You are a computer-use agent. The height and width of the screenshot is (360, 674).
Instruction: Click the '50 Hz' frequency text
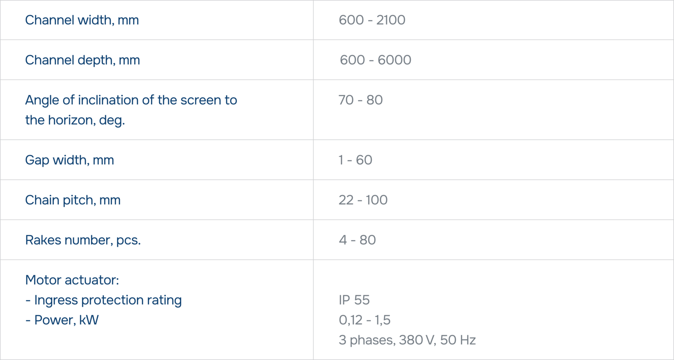[458, 340]
